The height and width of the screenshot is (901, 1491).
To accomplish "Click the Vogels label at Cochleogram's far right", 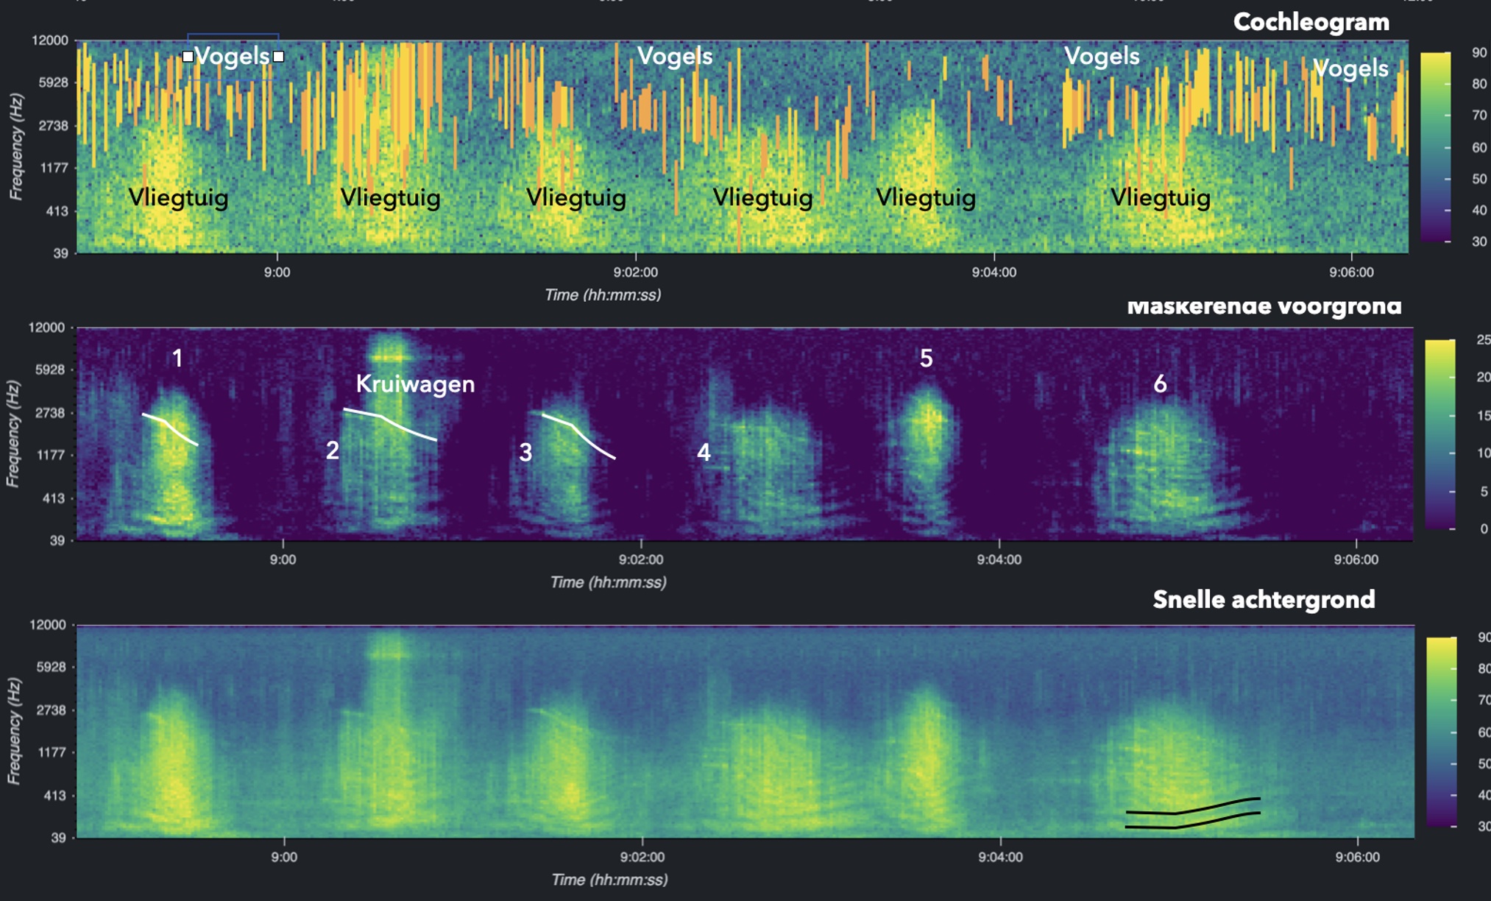I will point(1350,68).
